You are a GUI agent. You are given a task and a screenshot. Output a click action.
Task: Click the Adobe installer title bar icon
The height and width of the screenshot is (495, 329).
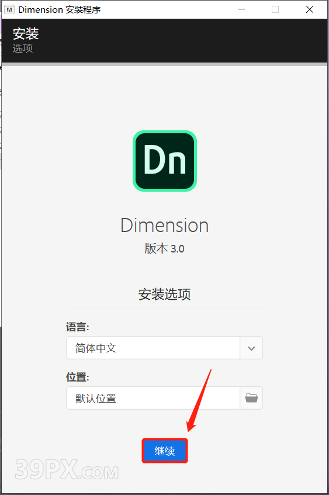pos(9,9)
